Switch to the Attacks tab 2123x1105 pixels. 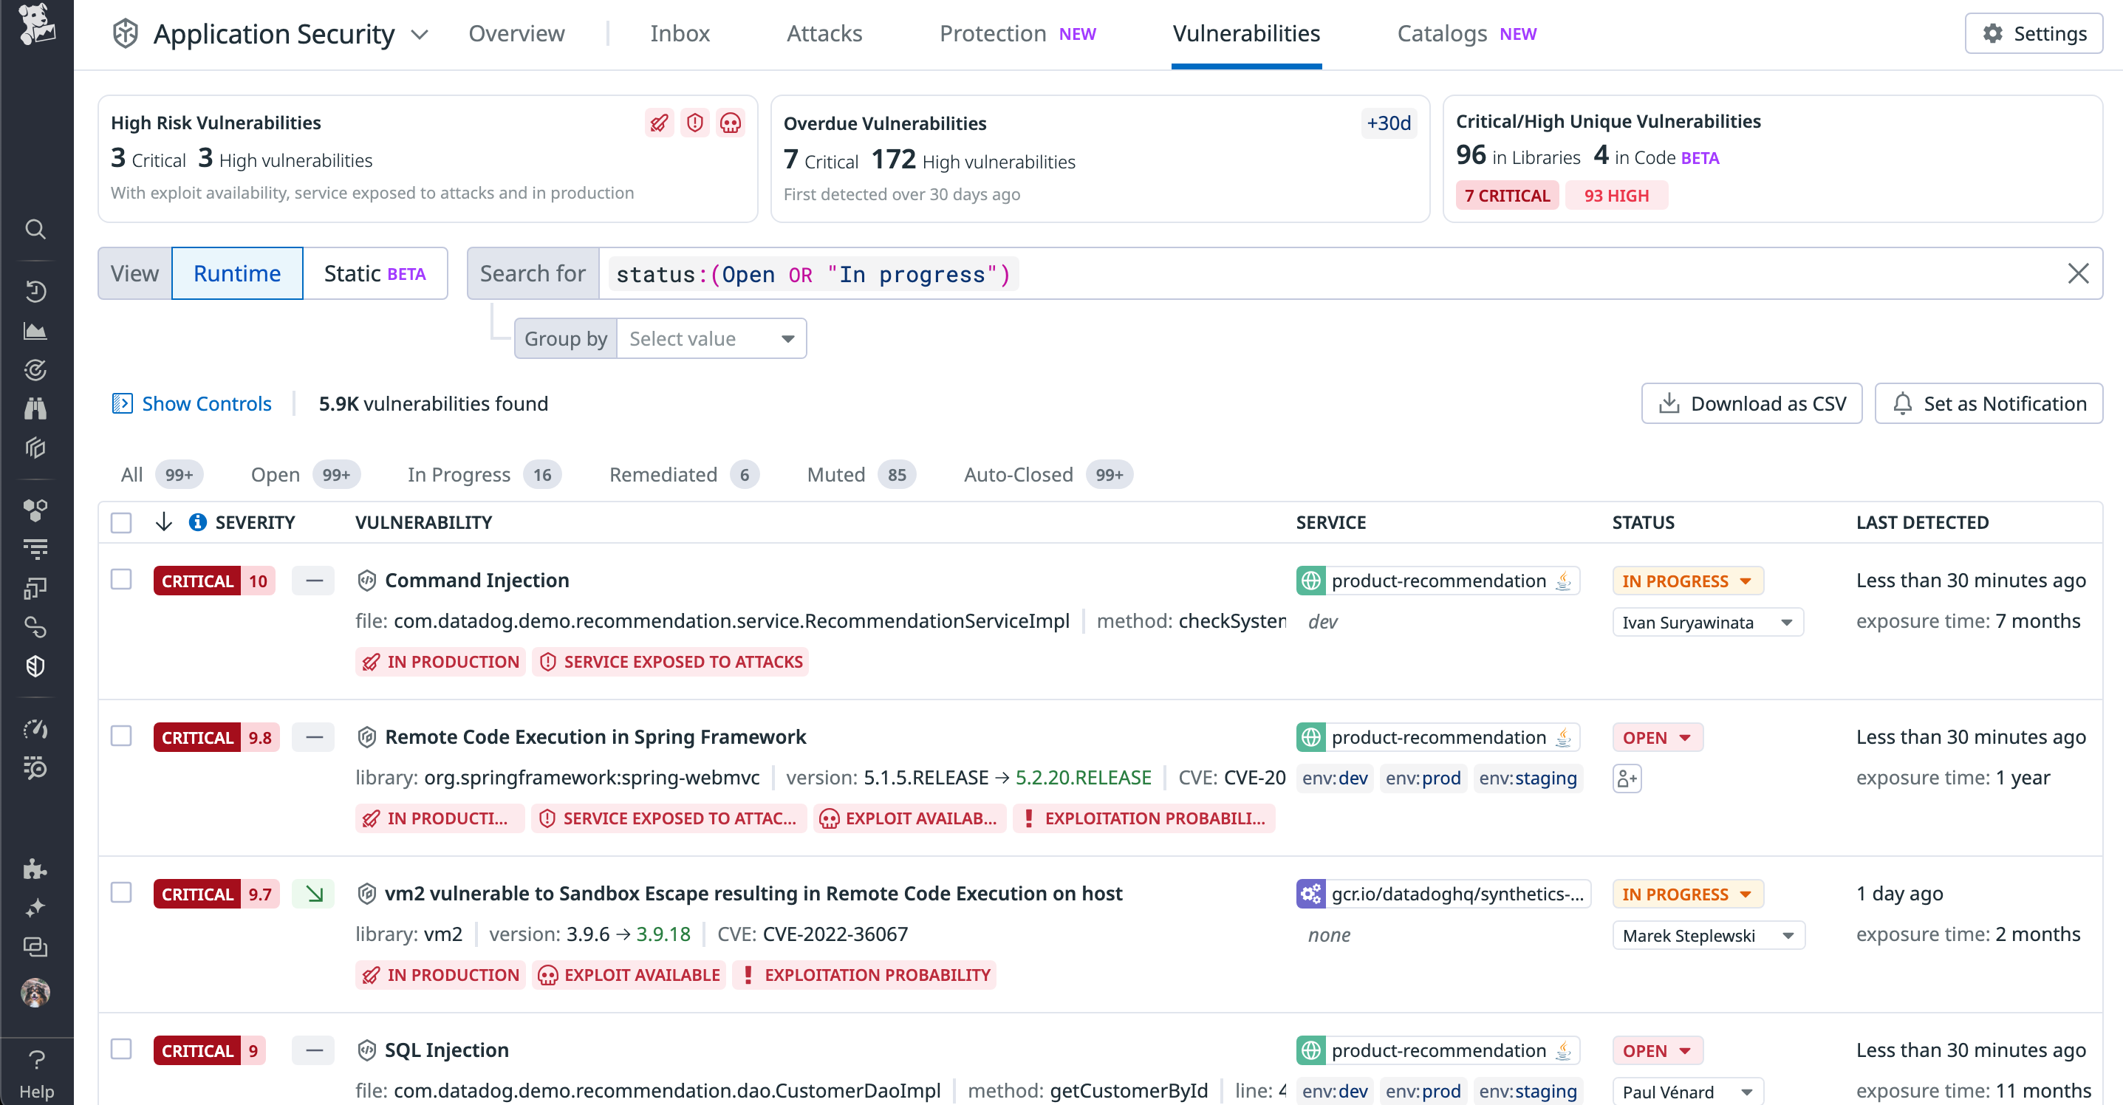[x=824, y=33]
